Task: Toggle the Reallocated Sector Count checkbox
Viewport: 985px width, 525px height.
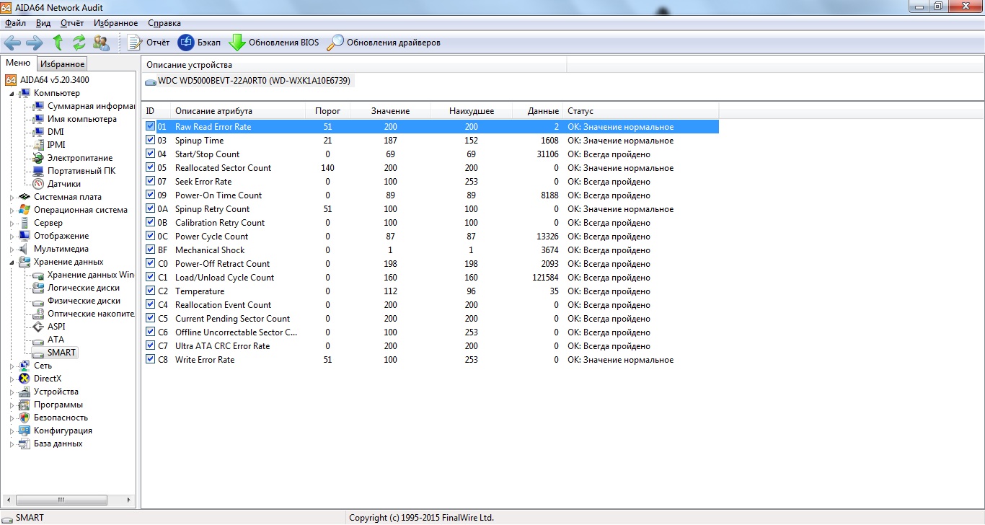Action: tap(150, 167)
